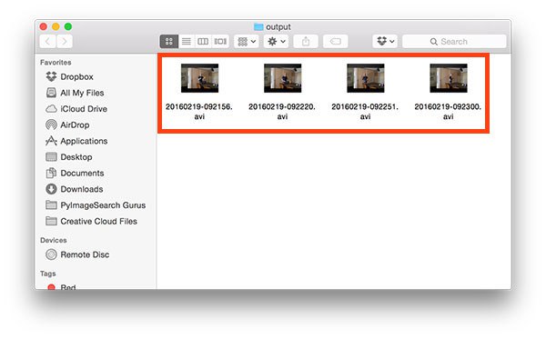
Task: Click the PyImageSearch Gurus folder icon
Action: (51, 204)
